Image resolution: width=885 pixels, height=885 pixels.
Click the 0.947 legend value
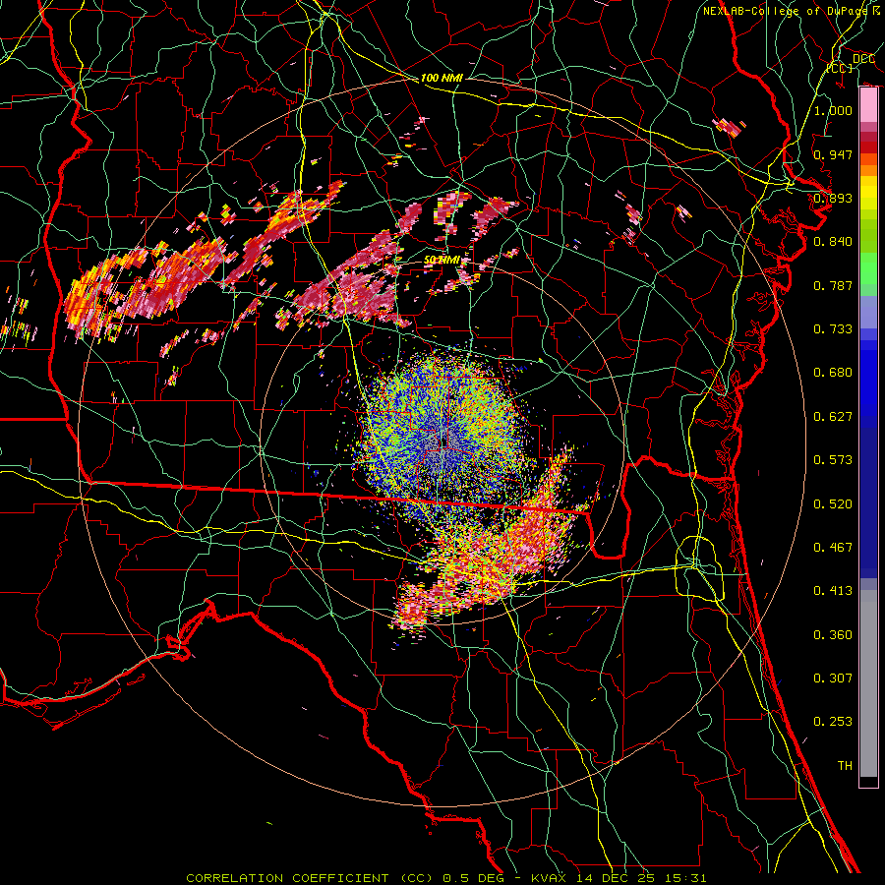tap(833, 154)
